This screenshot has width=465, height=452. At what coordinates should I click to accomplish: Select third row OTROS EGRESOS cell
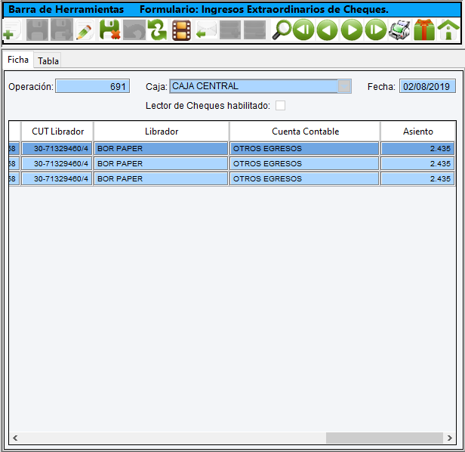click(304, 179)
